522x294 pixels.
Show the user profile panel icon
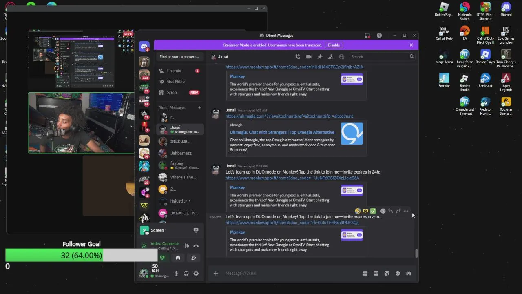click(x=342, y=57)
